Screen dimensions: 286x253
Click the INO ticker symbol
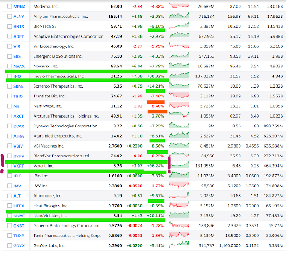pyautogui.click(x=17, y=76)
